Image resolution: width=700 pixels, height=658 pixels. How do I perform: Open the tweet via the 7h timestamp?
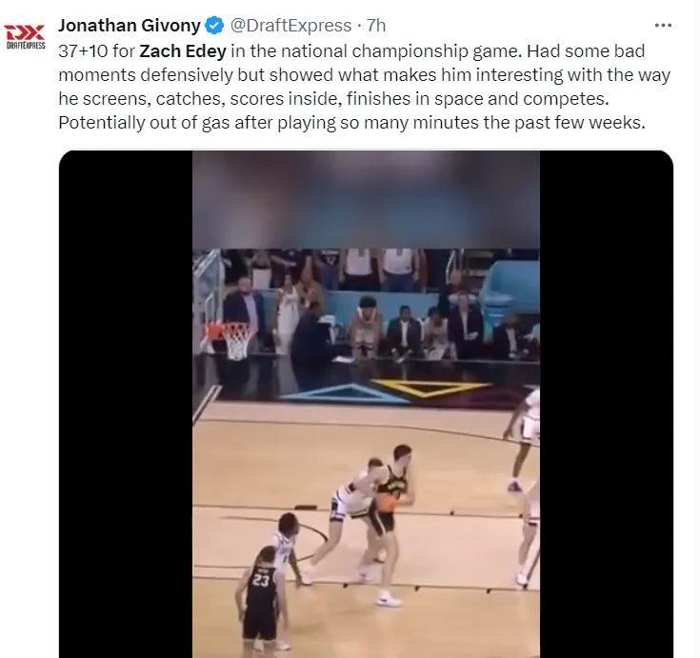pos(376,26)
